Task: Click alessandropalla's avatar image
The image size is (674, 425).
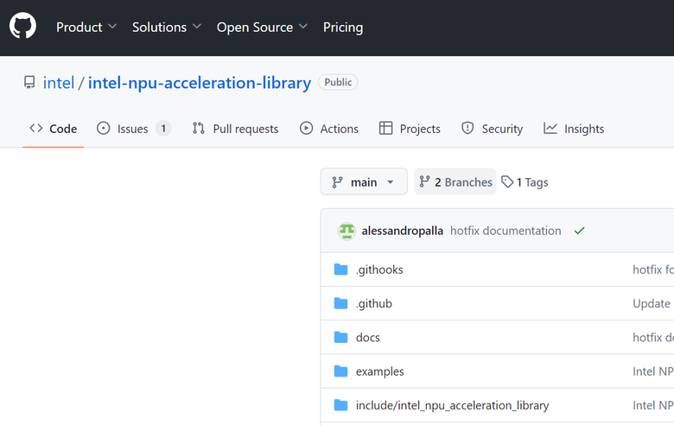Action: [347, 232]
